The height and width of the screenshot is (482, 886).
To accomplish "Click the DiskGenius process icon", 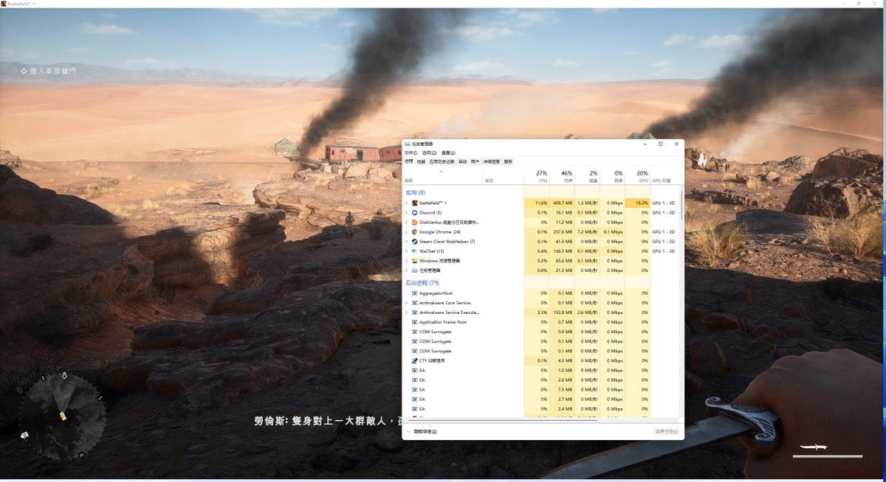I will tap(415, 222).
